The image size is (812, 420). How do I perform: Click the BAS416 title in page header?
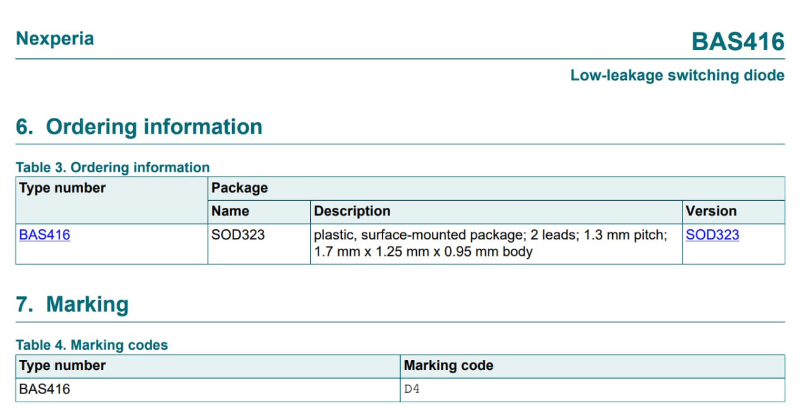[x=738, y=42]
